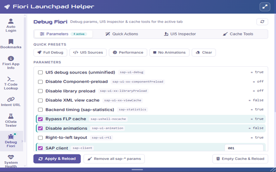The image size is (276, 172).
Task: Click the sap-ui-rtl parameter tag
Action: [101, 138]
